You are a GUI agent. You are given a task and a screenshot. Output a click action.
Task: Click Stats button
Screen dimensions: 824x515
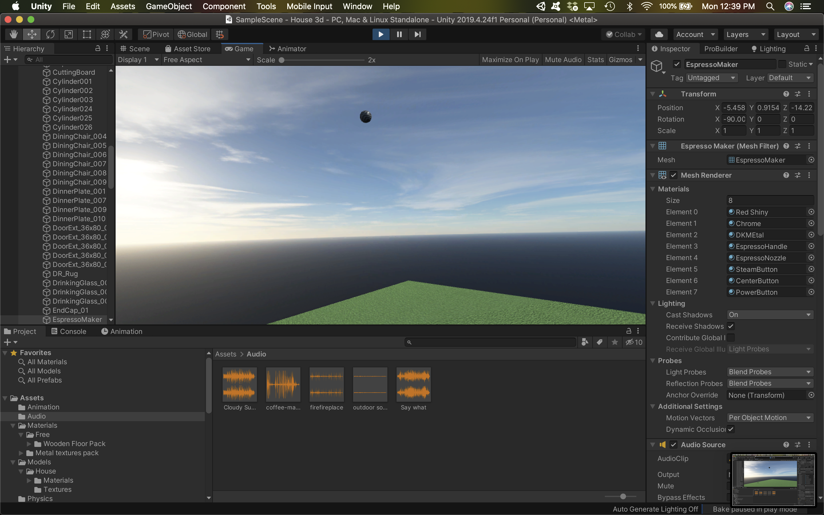(x=595, y=60)
